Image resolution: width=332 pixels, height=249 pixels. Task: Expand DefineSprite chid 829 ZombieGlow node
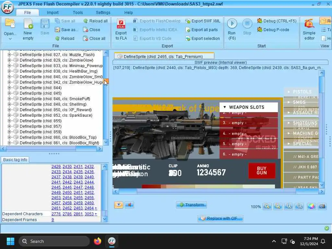click(x=9, y=60)
